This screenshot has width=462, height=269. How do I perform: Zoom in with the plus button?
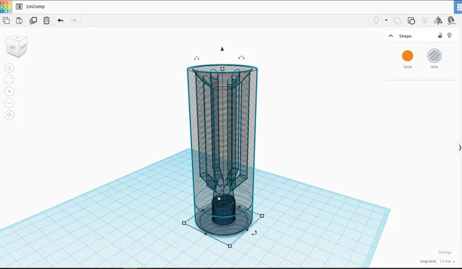[x=9, y=91]
